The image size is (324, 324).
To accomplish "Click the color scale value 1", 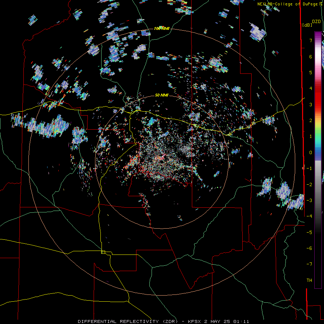I will [x=311, y=136].
